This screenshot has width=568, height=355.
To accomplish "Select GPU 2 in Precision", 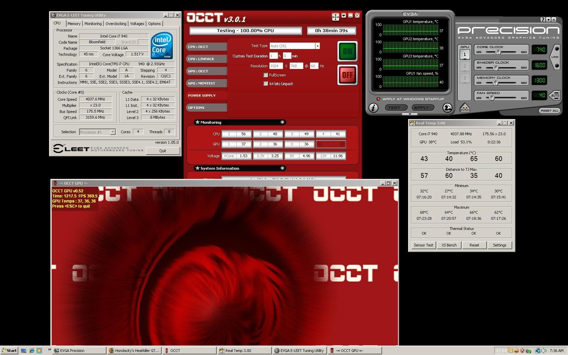I will click(465, 66).
